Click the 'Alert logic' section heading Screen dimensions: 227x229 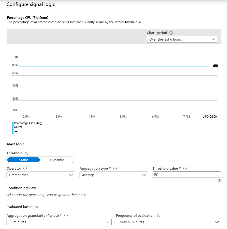click(x=15, y=144)
